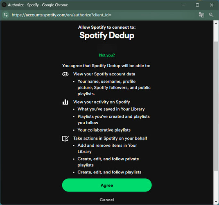Click 'Playlists you've created and playlists you follow'
The height and width of the screenshot is (205, 219).
(113, 119)
